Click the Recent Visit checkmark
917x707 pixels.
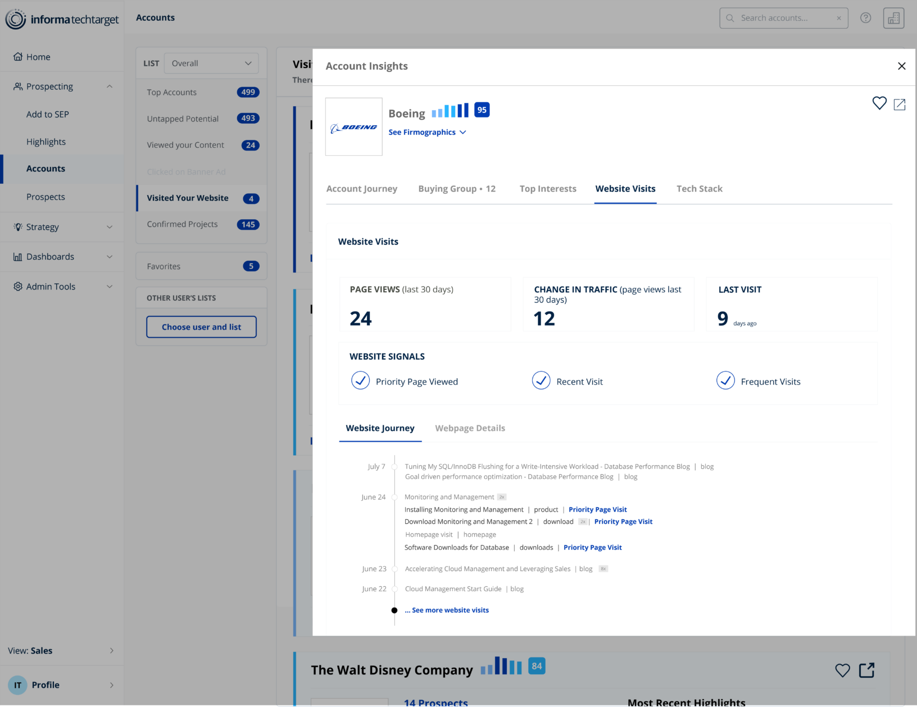coord(541,380)
